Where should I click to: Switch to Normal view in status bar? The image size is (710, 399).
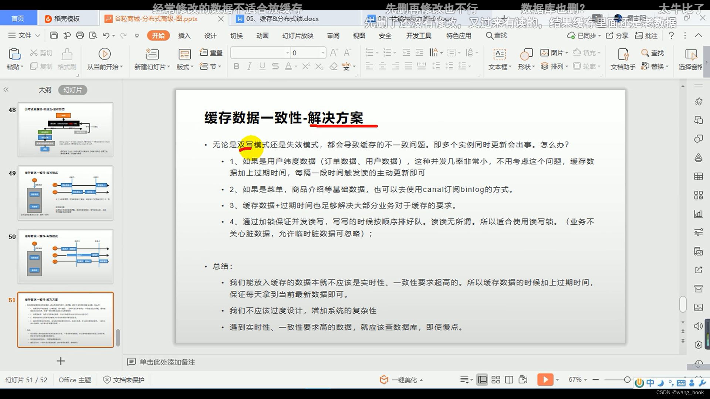(482, 380)
